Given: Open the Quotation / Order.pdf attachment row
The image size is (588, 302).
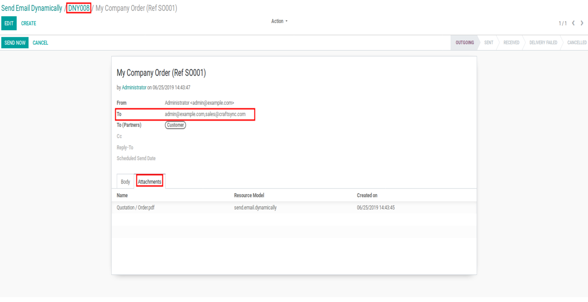Looking at the screenshot, I should (x=136, y=208).
